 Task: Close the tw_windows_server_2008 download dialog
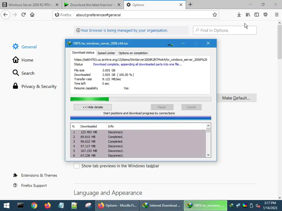tap(208, 43)
